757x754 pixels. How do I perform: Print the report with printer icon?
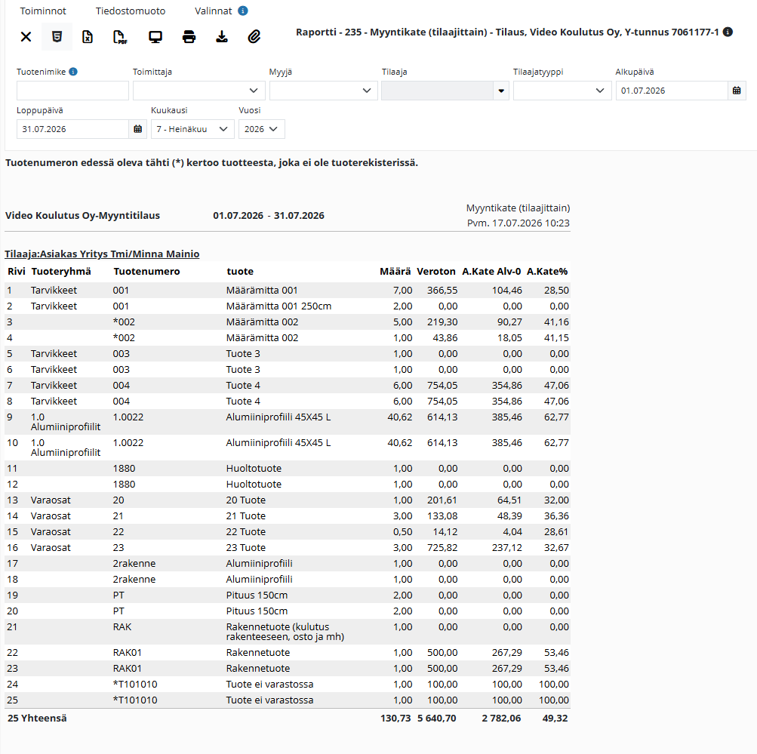tap(189, 37)
